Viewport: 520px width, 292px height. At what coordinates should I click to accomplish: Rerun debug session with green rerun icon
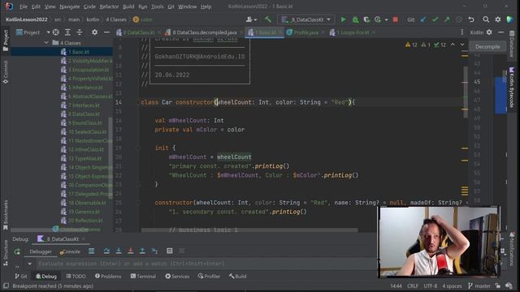coord(17,251)
